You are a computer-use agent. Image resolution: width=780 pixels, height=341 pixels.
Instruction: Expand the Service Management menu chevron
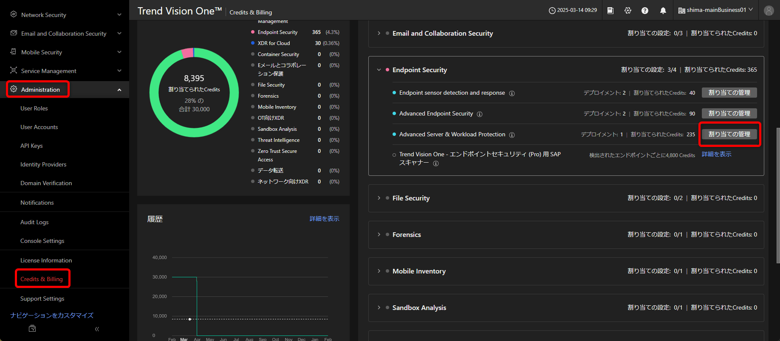click(x=119, y=71)
